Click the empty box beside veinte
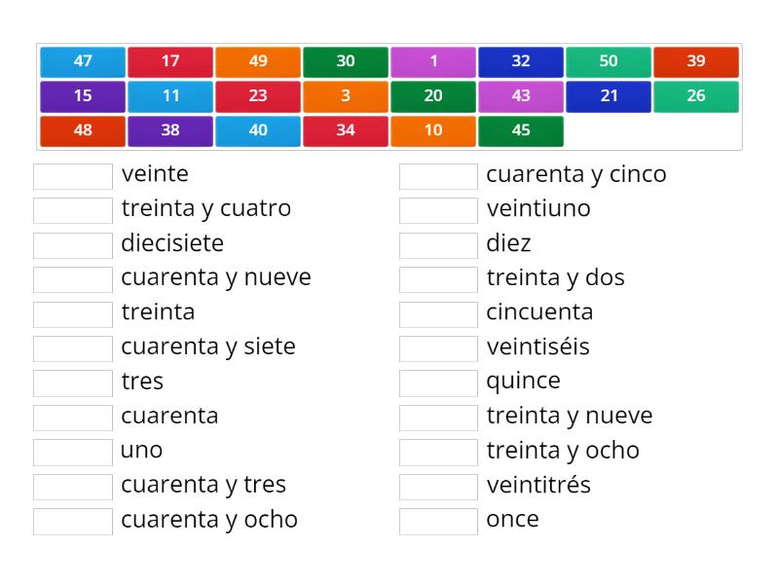 (72, 175)
